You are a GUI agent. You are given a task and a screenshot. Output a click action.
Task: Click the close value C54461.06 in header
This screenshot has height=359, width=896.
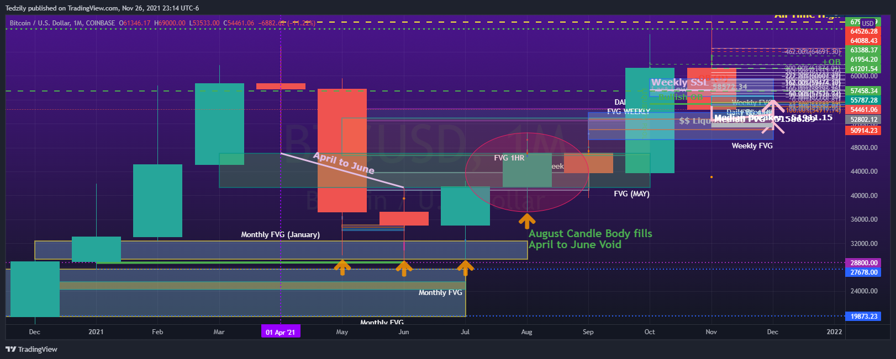point(239,23)
